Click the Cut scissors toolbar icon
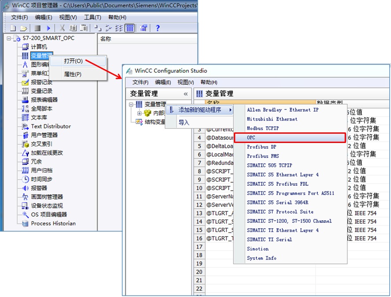 pyautogui.click(x=63, y=28)
